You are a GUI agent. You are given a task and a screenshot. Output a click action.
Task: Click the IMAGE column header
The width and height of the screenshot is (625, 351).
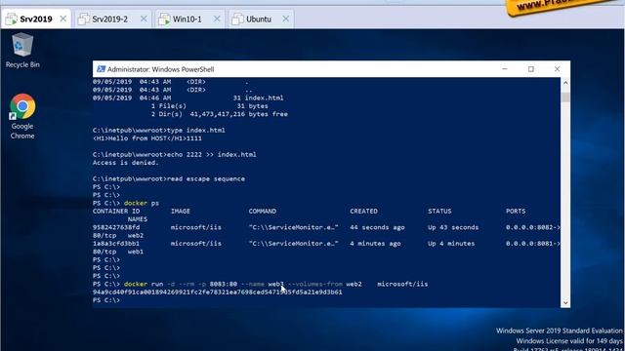pyautogui.click(x=181, y=211)
